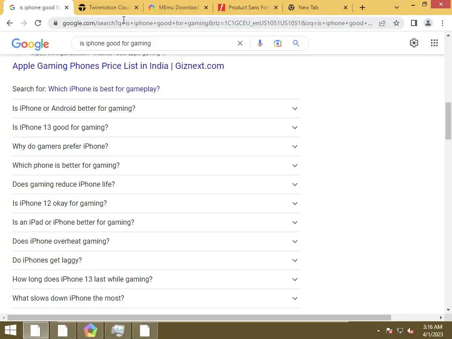Open the Windows Start button
452x339 pixels.
pyautogui.click(x=11, y=330)
